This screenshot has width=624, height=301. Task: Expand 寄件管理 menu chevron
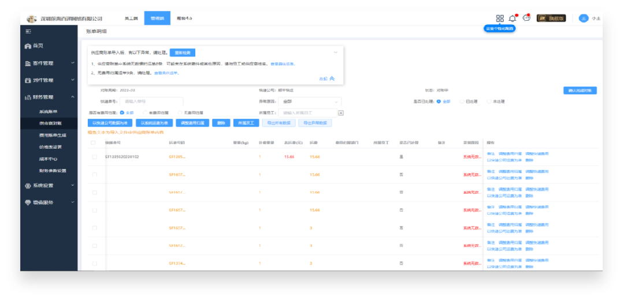(73, 63)
